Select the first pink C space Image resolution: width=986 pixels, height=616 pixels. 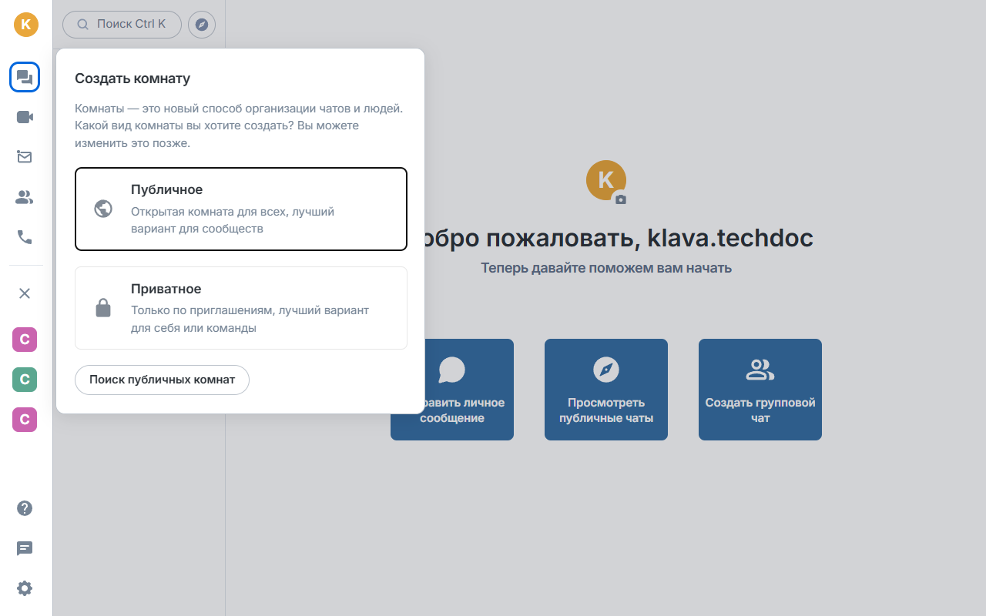25,340
